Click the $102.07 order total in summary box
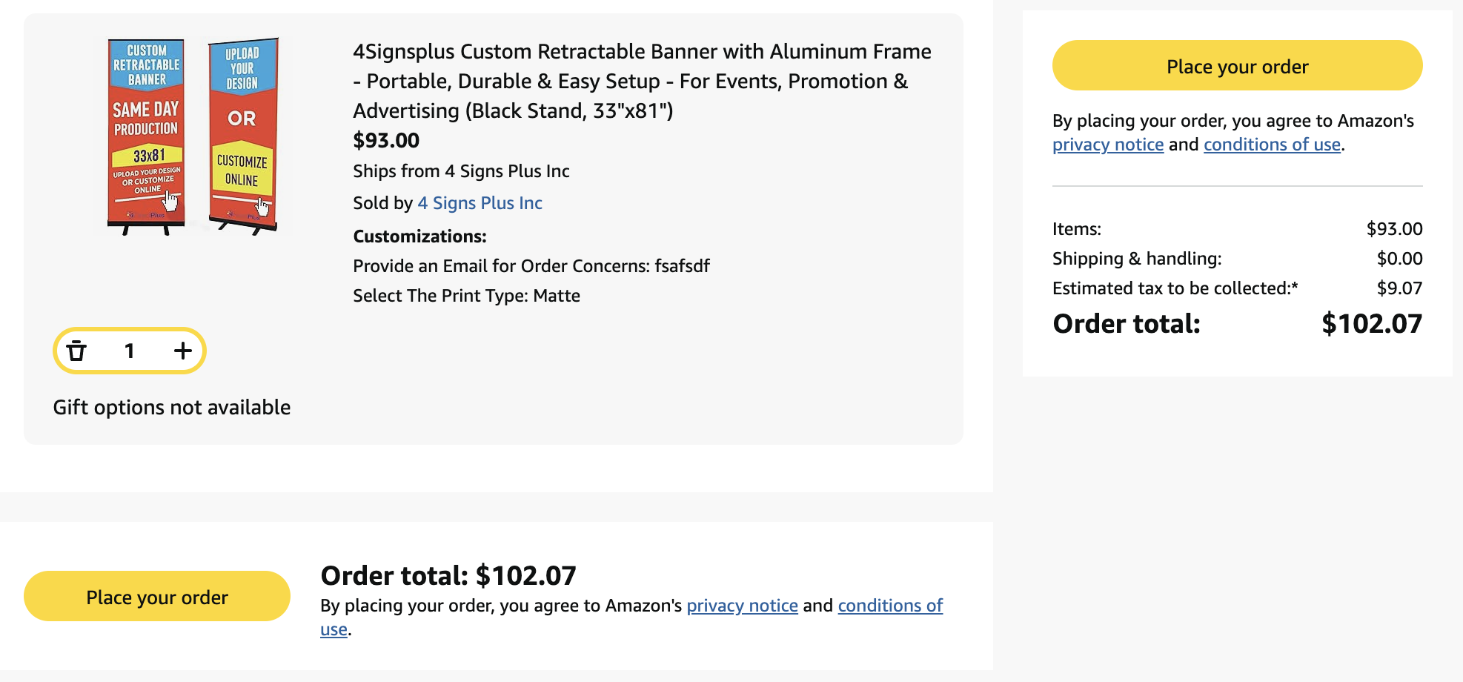Viewport: 1463px width, 682px height. click(x=1372, y=324)
